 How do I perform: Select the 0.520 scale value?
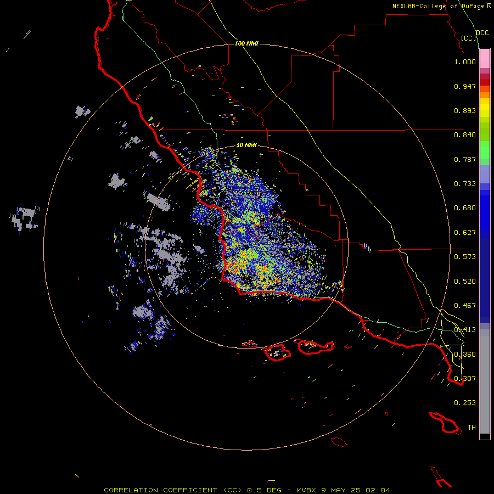pos(465,282)
